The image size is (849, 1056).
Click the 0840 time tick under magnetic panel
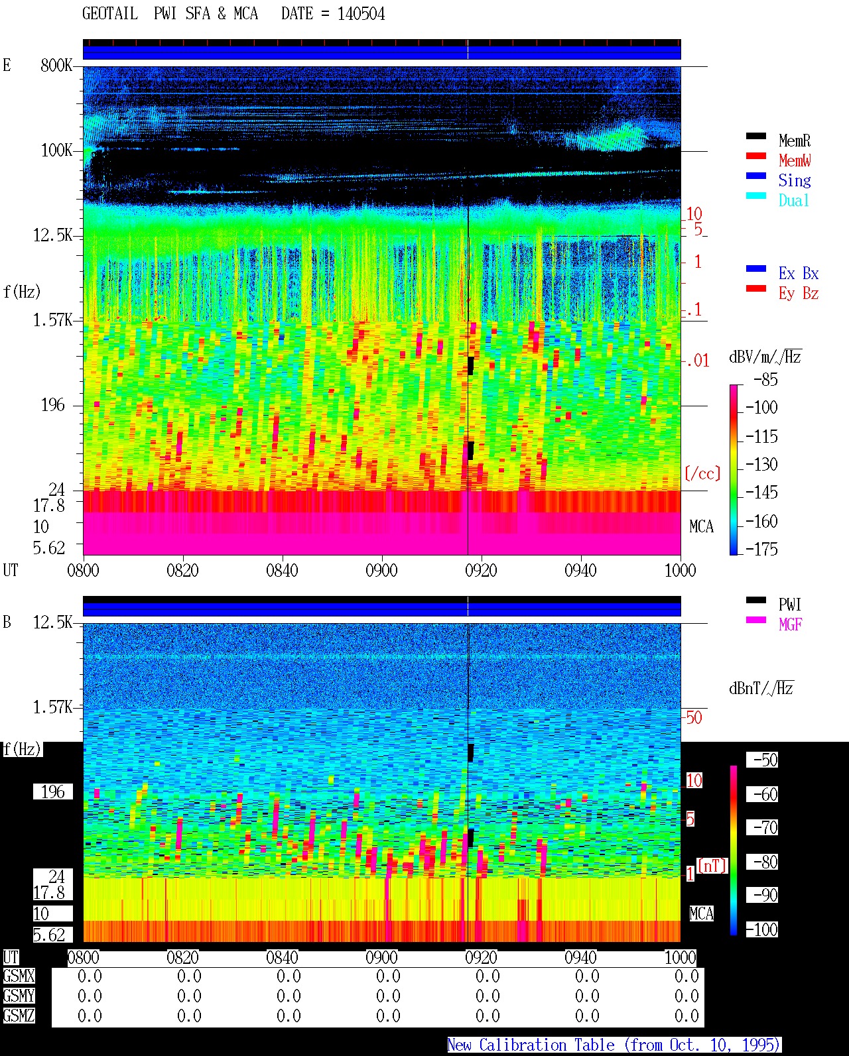pos(282,958)
